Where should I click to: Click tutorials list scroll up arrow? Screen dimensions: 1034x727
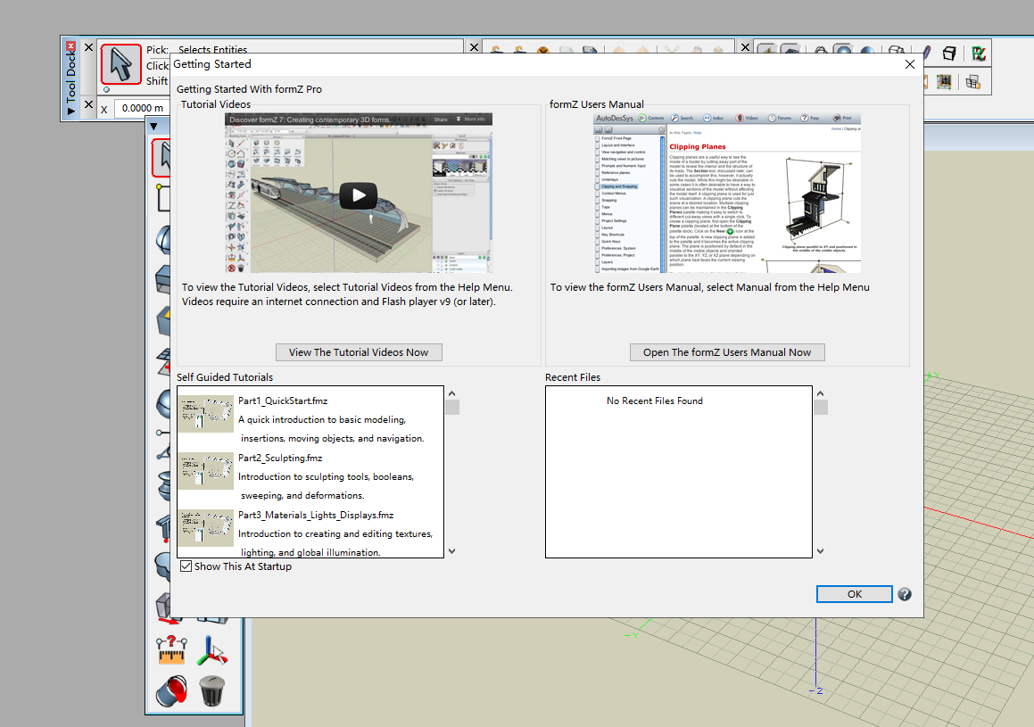coord(451,393)
